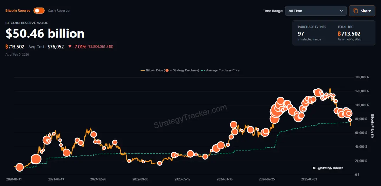This screenshot has height=186, width=381.
Task: Click the orange Strategy Purchase dot in the legend
Action: point(167,70)
